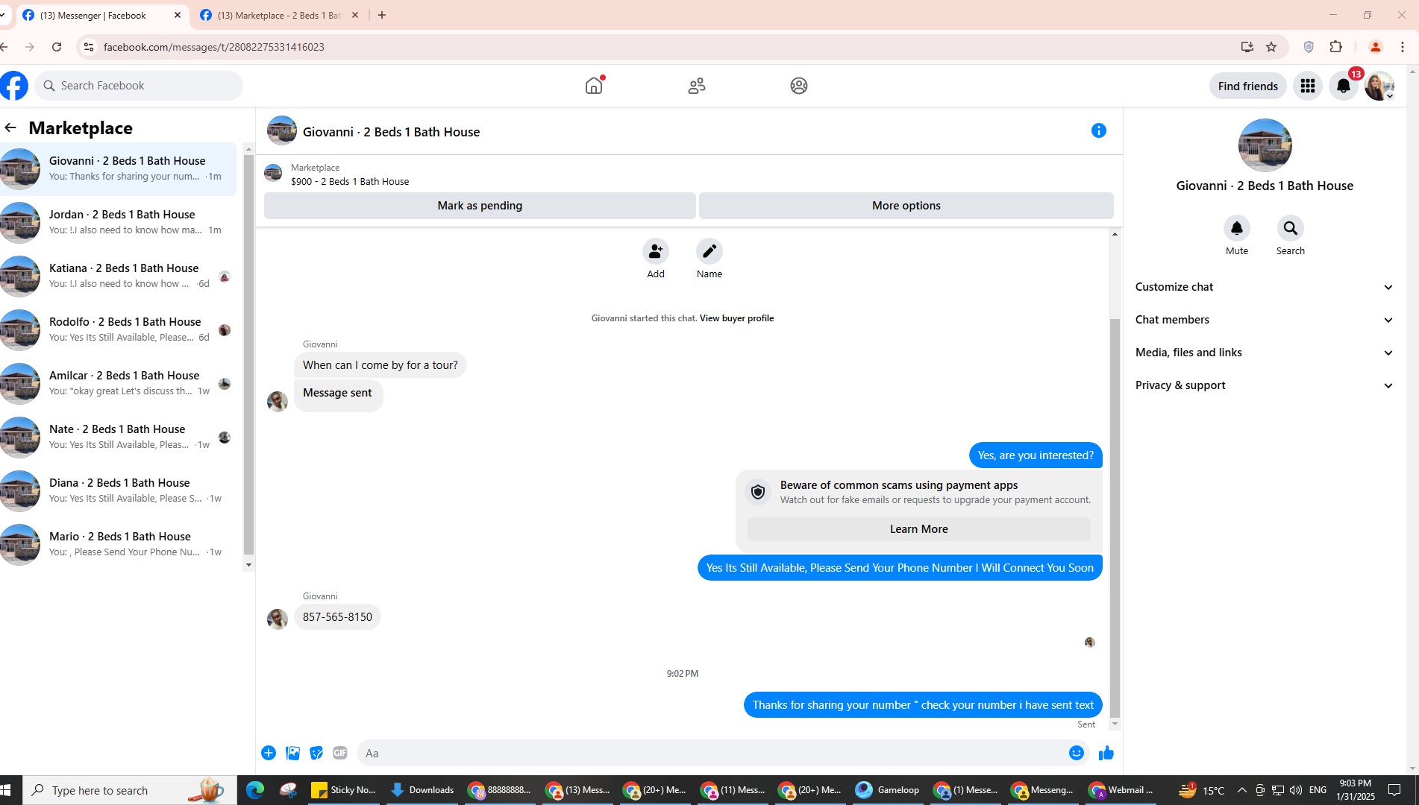Open Jordan's 2 Beds 1 Bath House chat
The height and width of the screenshot is (805, 1419).
pyautogui.click(x=118, y=222)
